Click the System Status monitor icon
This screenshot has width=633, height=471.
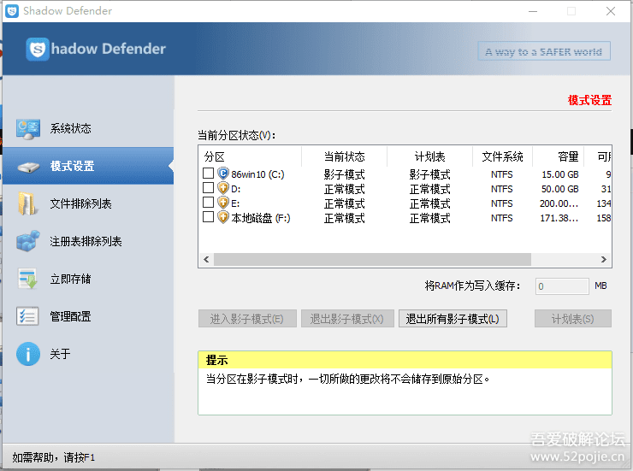[28, 129]
